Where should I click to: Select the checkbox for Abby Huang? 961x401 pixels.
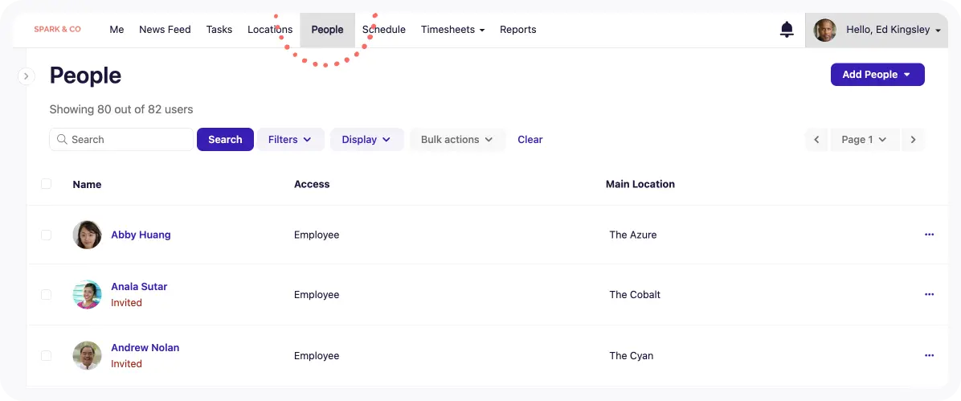coord(46,235)
